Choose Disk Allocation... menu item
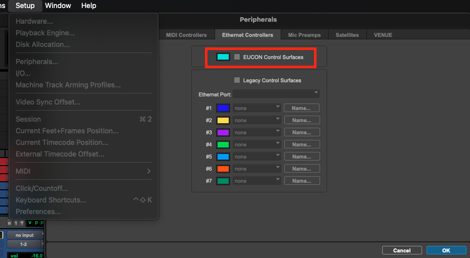470x258 pixels. click(83, 44)
